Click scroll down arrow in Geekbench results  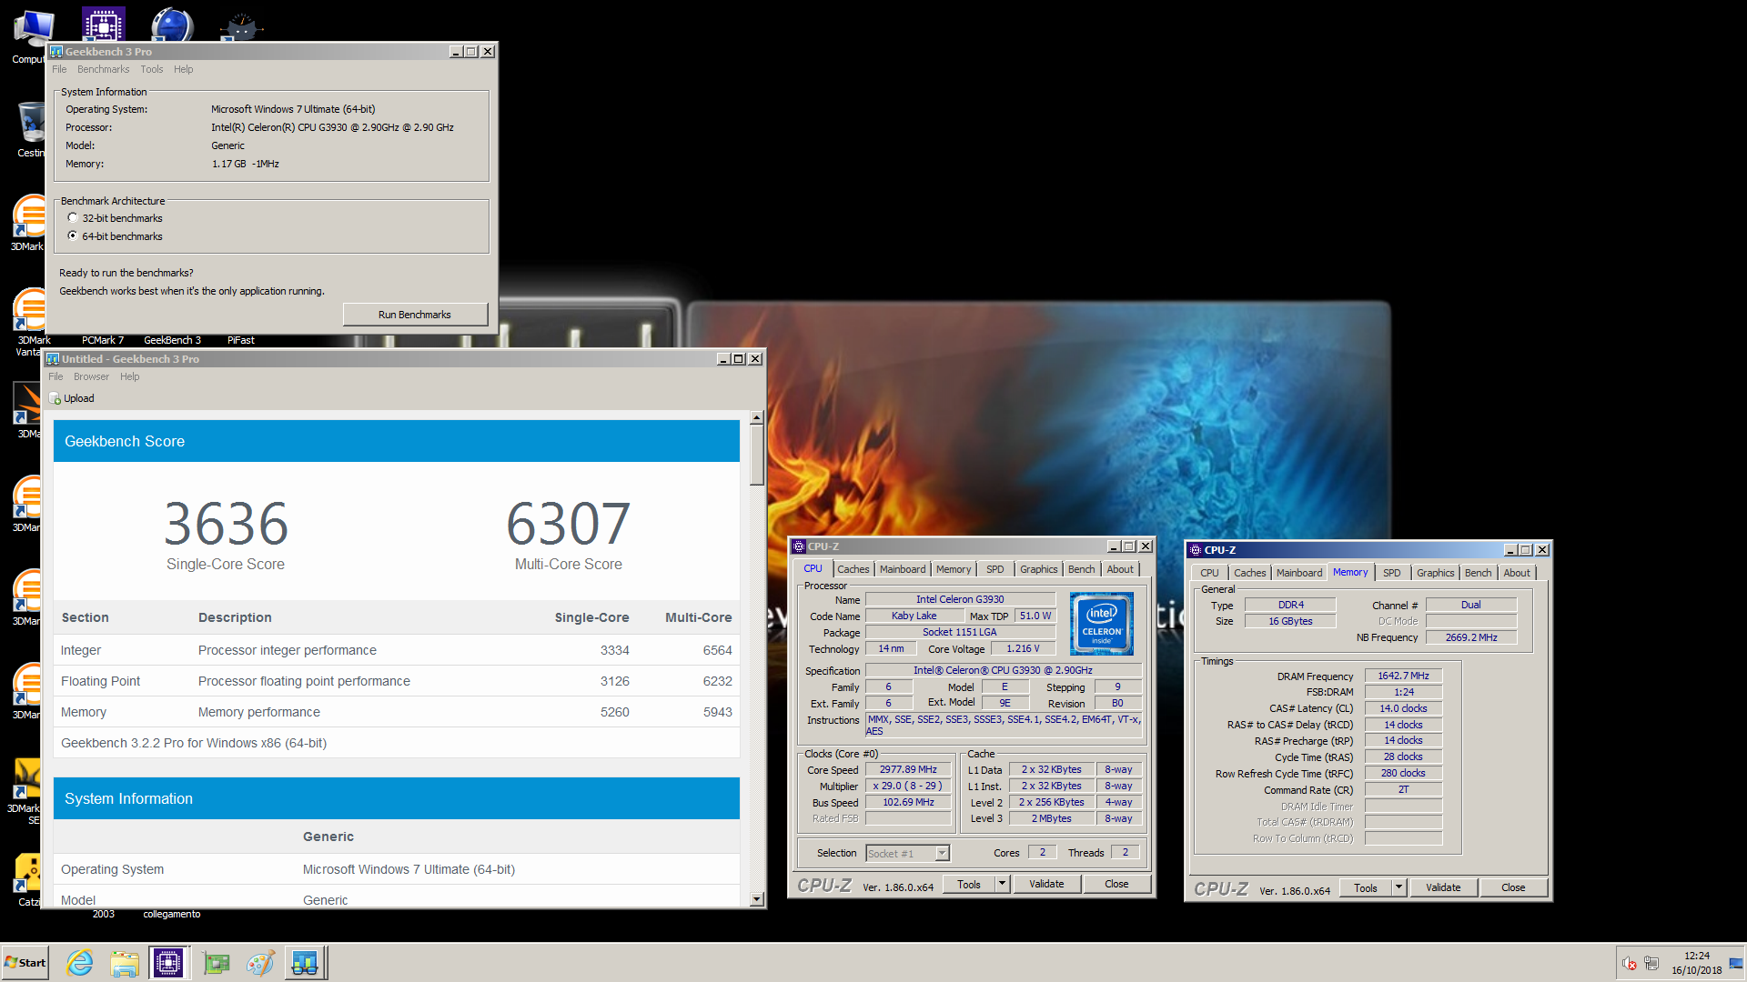click(756, 899)
